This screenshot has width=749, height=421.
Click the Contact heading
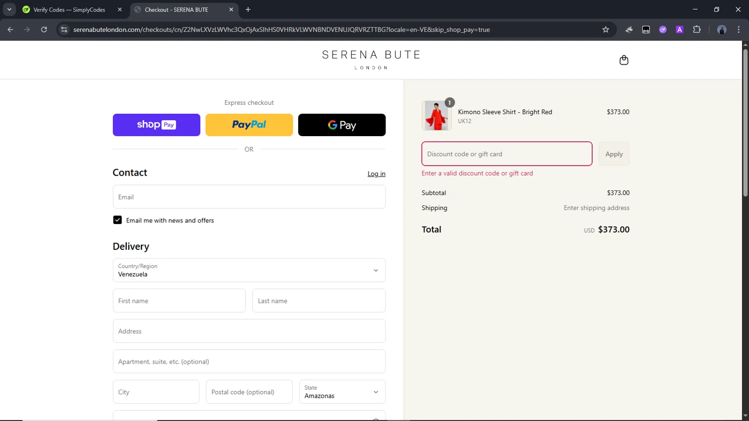(x=130, y=173)
